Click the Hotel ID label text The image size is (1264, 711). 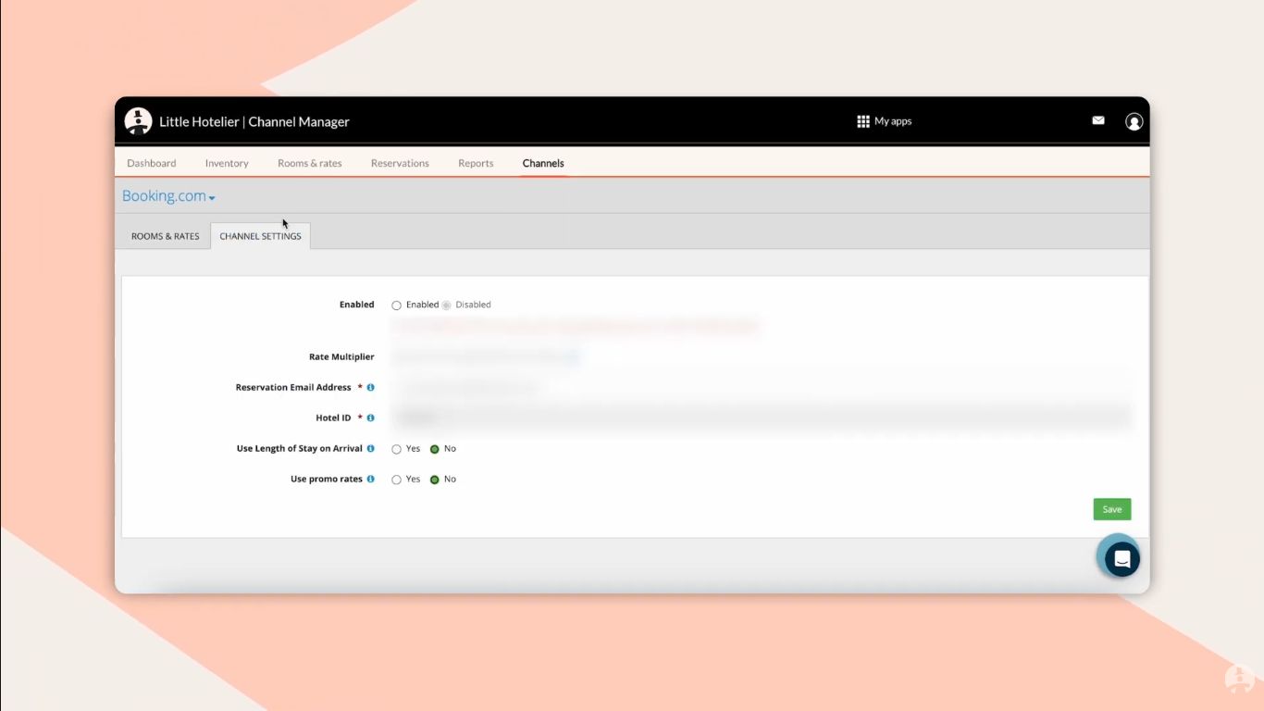(333, 418)
